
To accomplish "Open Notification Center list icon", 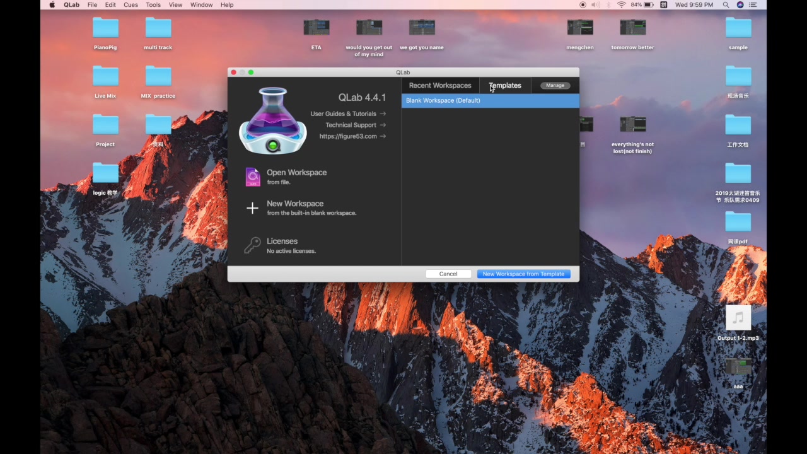I will 754,5.
